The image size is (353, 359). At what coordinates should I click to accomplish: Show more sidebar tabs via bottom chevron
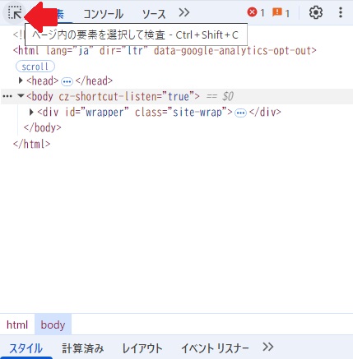coord(267,347)
